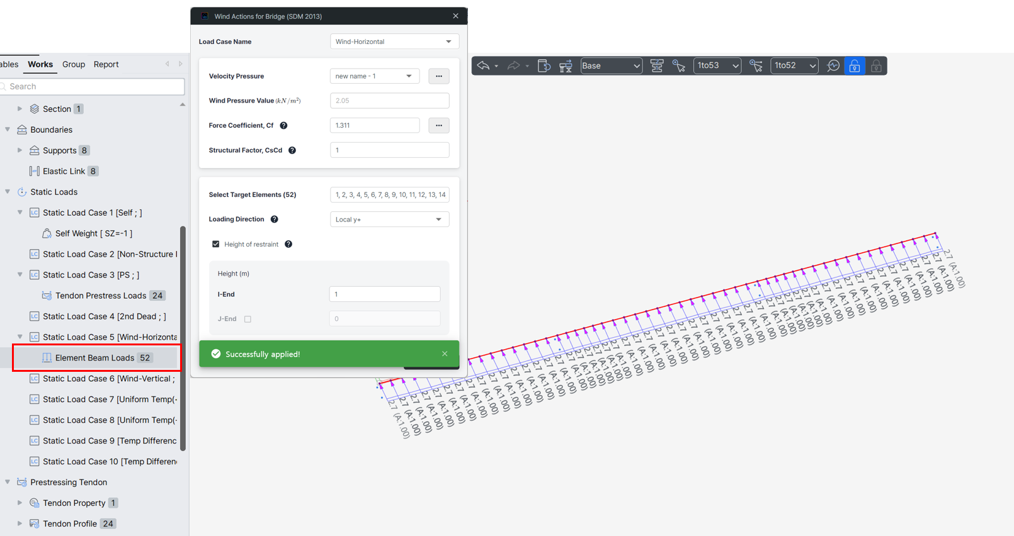Open the Loading Direction dropdown
The width and height of the screenshot is (1014, 536).
point(389,220)
